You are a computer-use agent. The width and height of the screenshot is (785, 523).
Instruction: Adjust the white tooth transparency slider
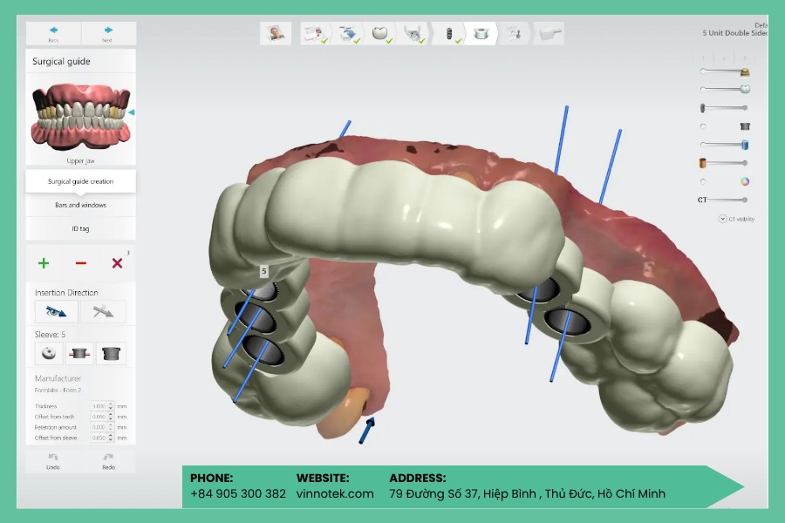coord(725,89)
